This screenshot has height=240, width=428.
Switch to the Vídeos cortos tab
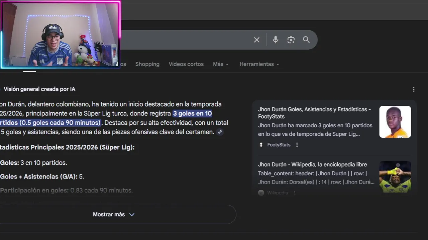[186, 64]
